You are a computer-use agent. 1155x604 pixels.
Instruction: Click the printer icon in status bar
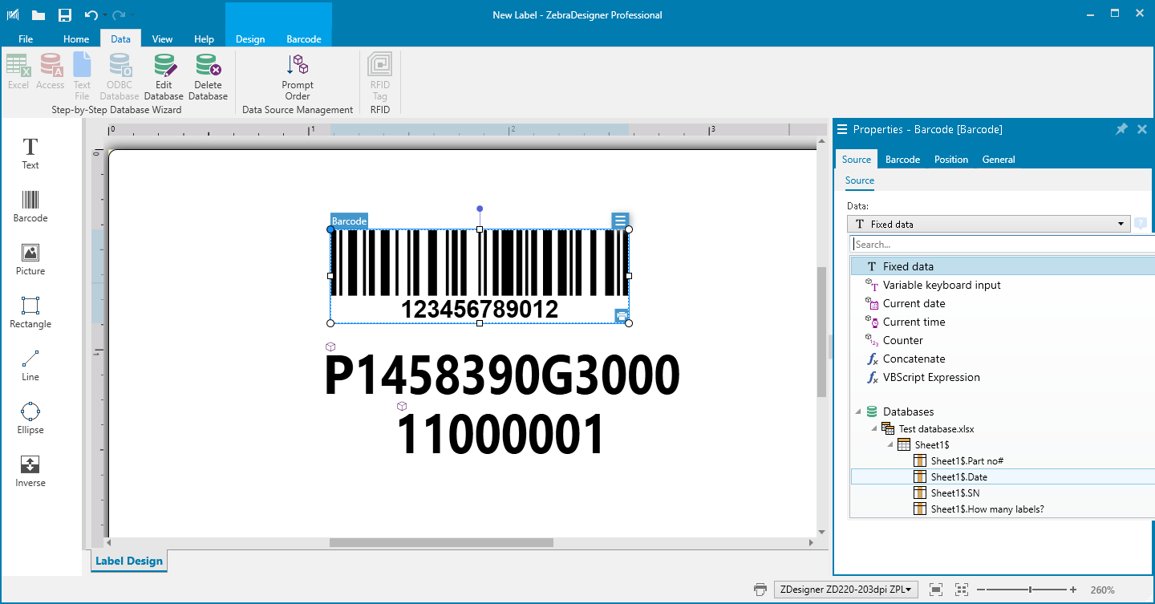[760, 590]
